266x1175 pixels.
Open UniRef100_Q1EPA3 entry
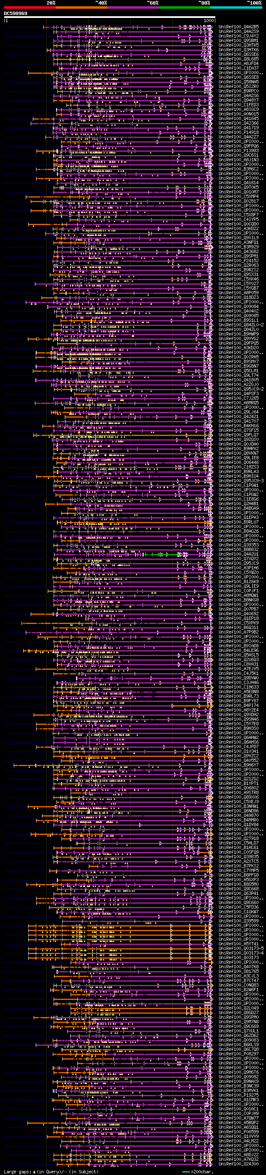[x=239, y=517]
